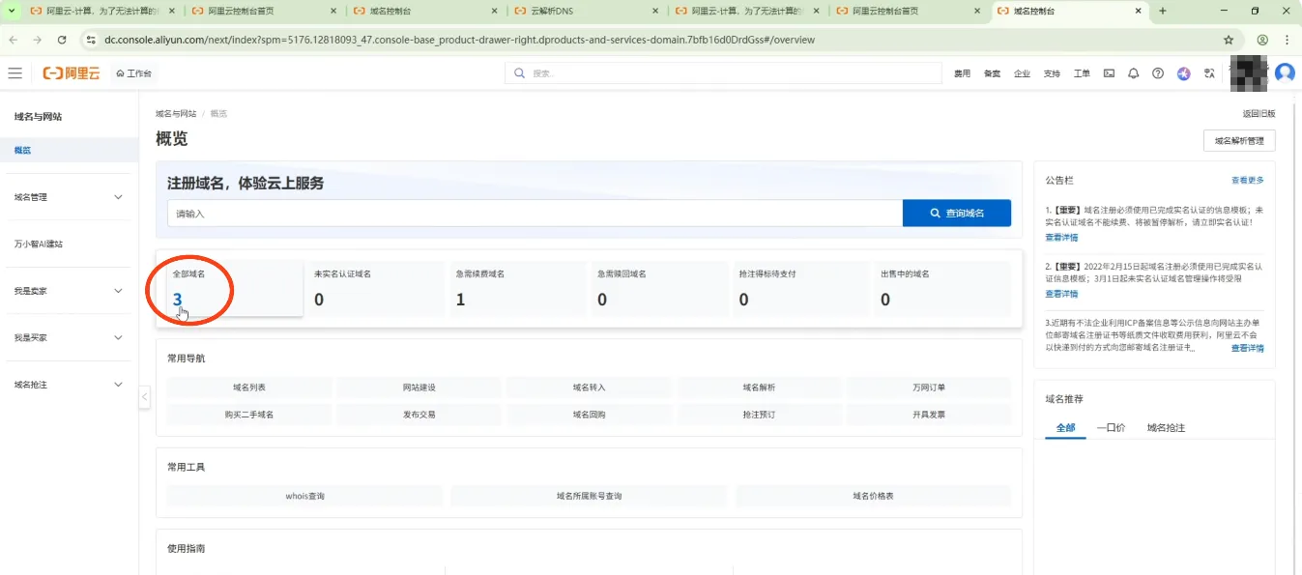Open the notification bell
This screenshot has width=1302, height=575.
[1134, 73]
